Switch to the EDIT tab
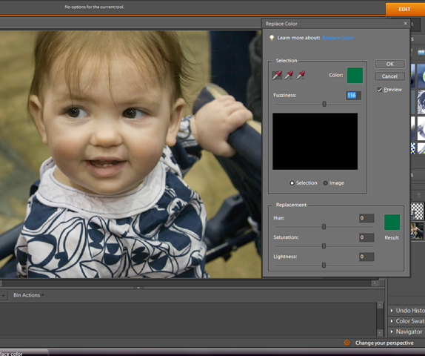The image size is (425, 356). pyautogui.click(x=405, y=9)
